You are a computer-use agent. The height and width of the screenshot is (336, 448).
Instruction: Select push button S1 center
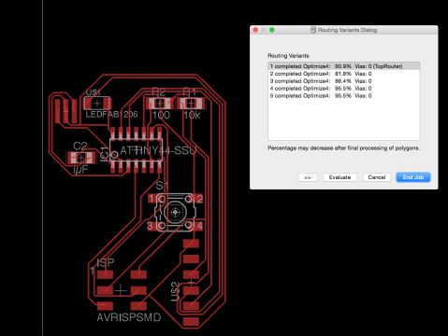click(175, 212)
